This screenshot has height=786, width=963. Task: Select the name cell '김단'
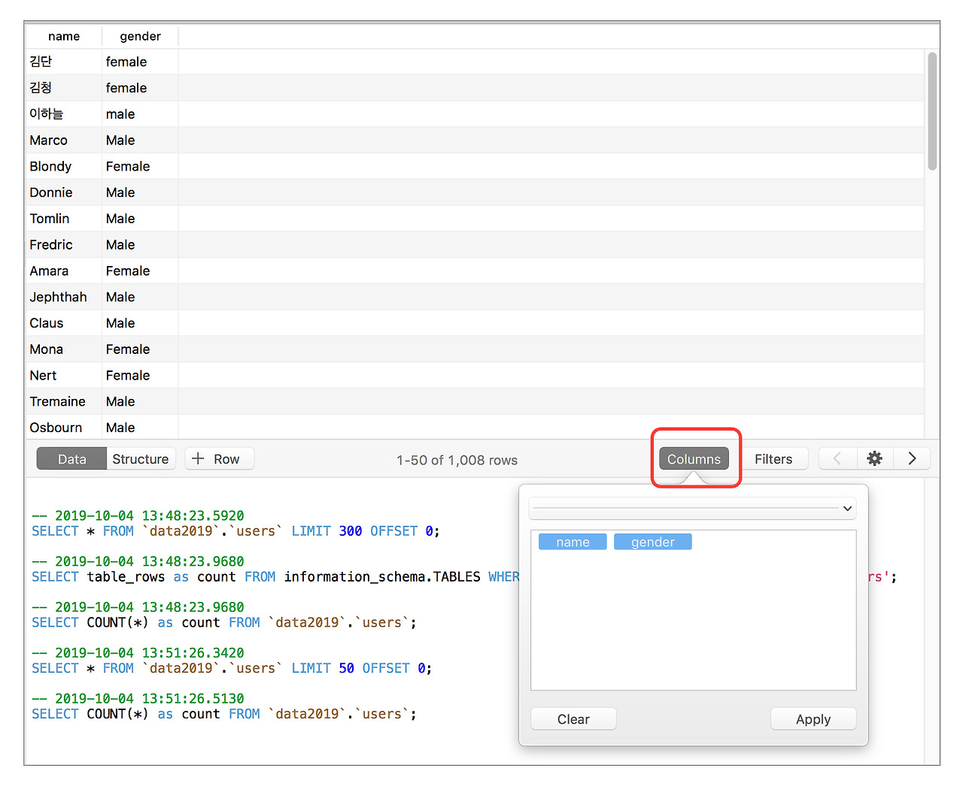pyautogui.click(x=64, y=62)
